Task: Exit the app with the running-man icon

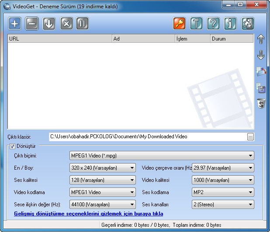Action: pyautogui.click(x=247, y=24)
